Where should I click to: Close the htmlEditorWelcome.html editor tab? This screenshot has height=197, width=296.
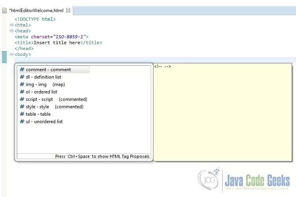point(68,11)
